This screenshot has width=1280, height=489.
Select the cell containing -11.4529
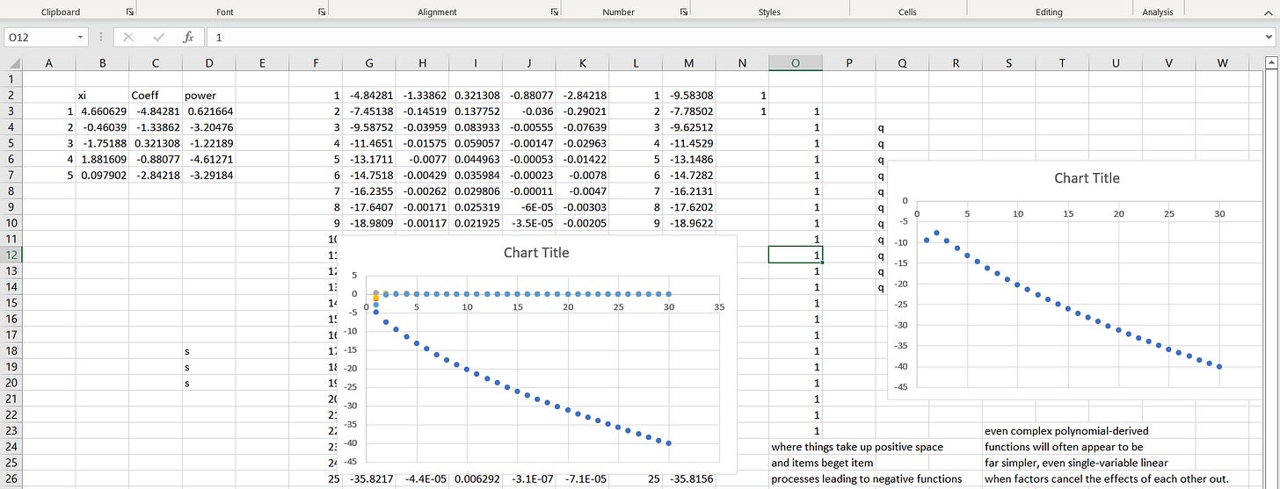click(688, 143)
